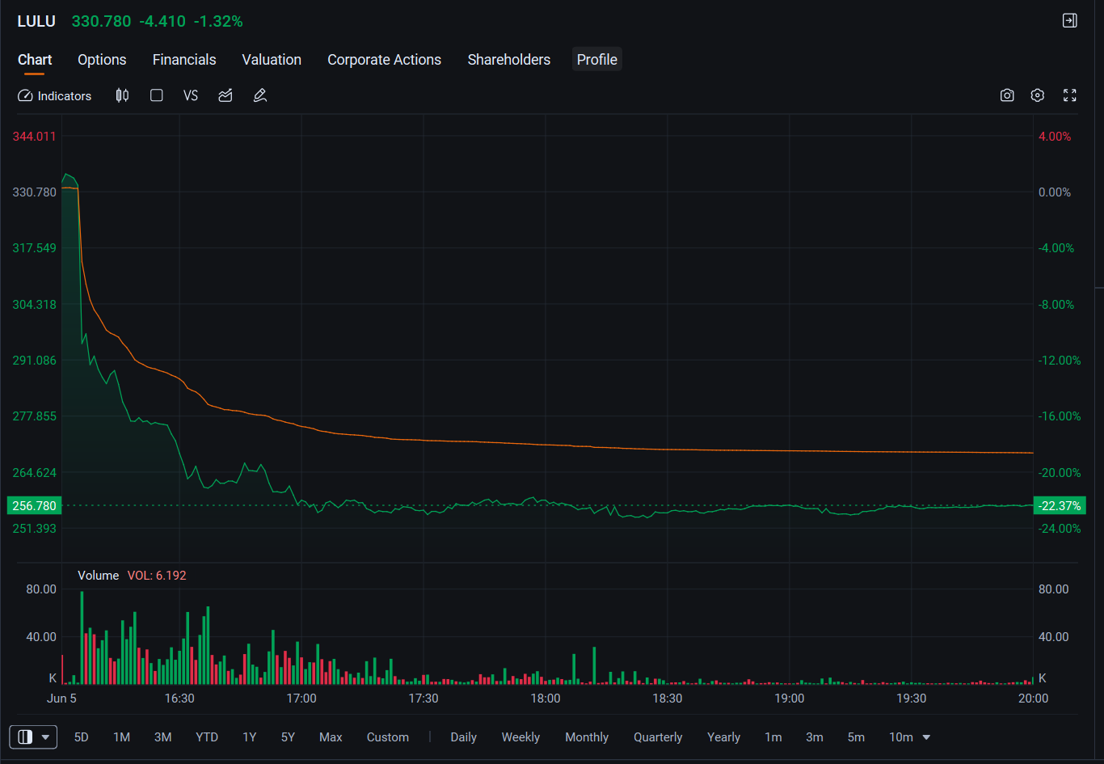Image resolution: width=1104 pixels, height=764 pixels.
Task: Go to the Corporate Actions tab
Action: point(385,60)
